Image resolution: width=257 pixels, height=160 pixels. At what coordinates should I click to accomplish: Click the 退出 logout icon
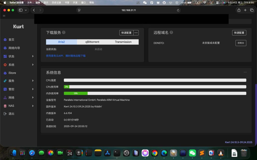(5, 114)
